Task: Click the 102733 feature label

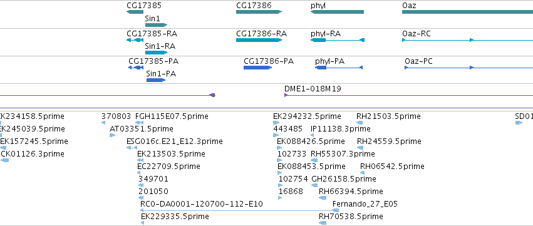Action: pos(292,154)
